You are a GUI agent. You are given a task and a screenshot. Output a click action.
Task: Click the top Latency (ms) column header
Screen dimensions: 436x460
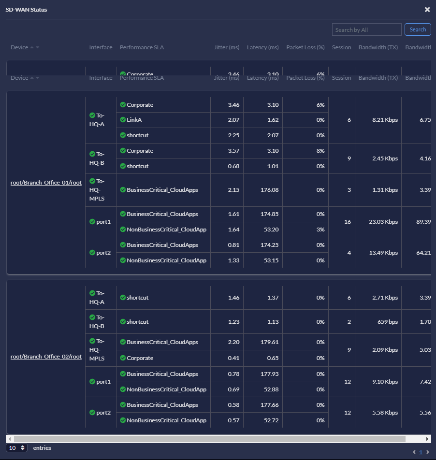click(x=262, y=47)
